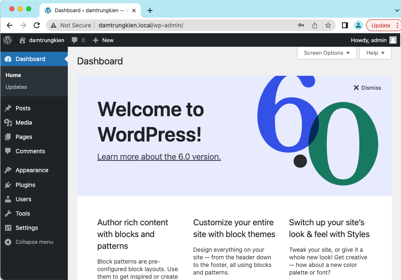
Task: Expand the Screen Options dropdown
Action: tap(326, 53)
